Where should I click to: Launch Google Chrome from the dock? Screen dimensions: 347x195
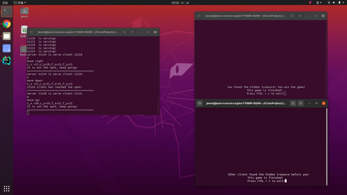pyautogui.click(x=7, y=24)
